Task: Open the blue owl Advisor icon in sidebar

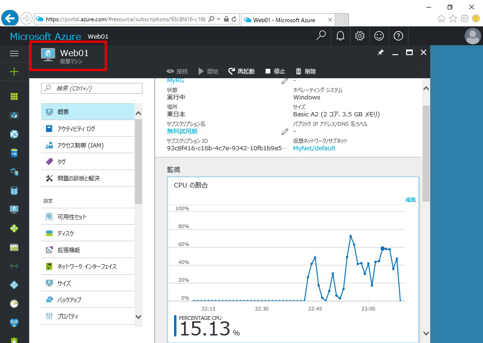Action: click(x=14, y=322)
